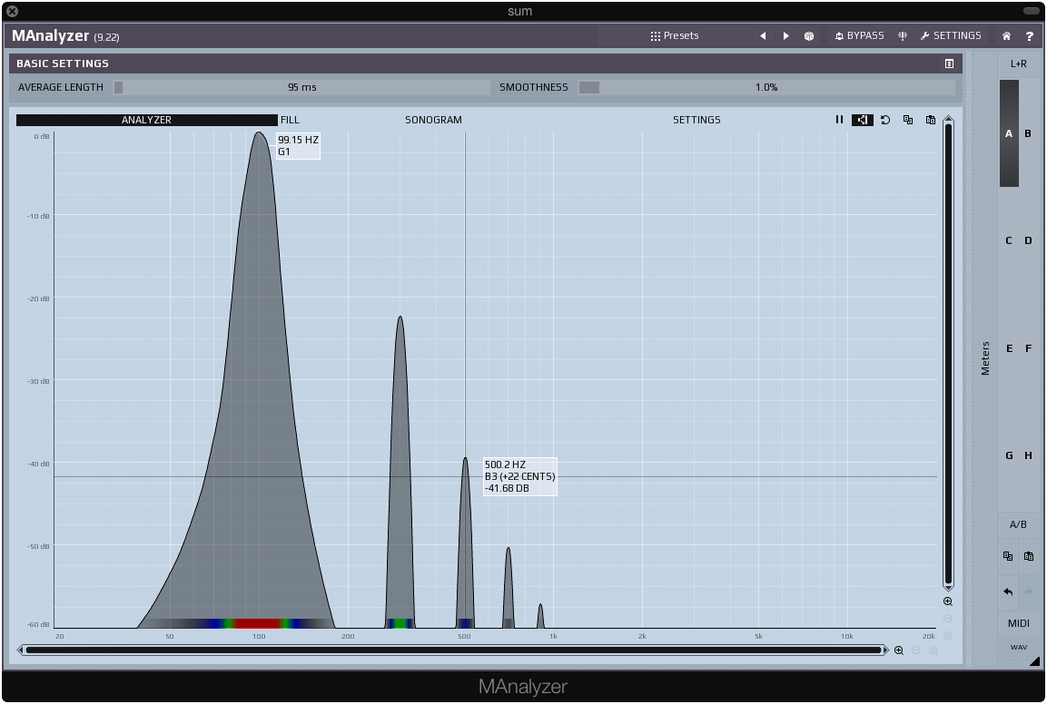Image resolution: width=1047 pixels, height=704 pixels.
Task: Click the A/B comparison button
Action: click(x=1018, y=524)
